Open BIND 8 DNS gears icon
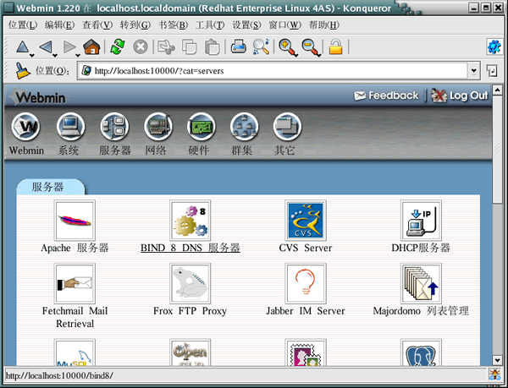 [190, 220]
